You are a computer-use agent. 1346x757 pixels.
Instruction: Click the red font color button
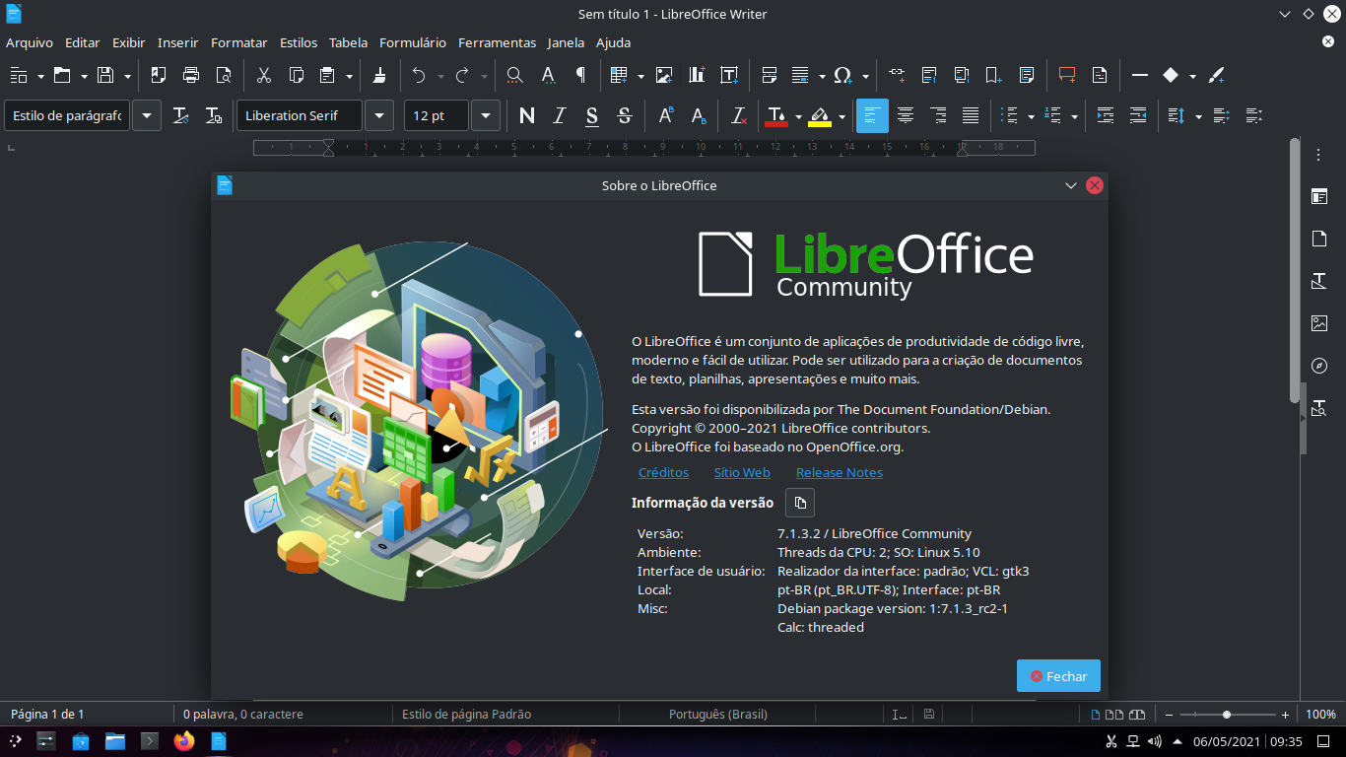click(776, 116)
